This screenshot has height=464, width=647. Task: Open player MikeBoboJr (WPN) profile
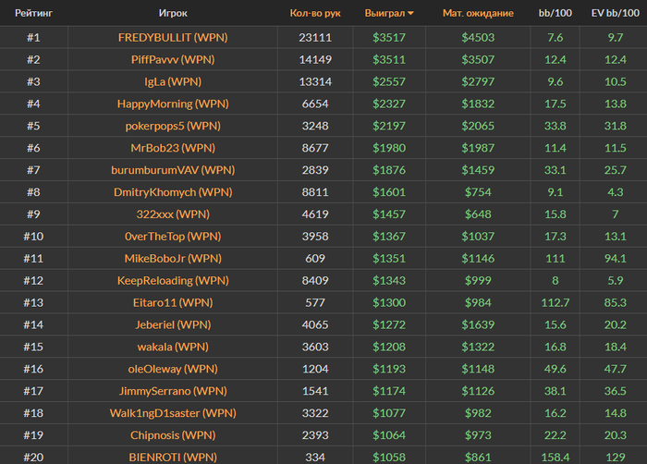pyautogui.click(x=173, y=259)
